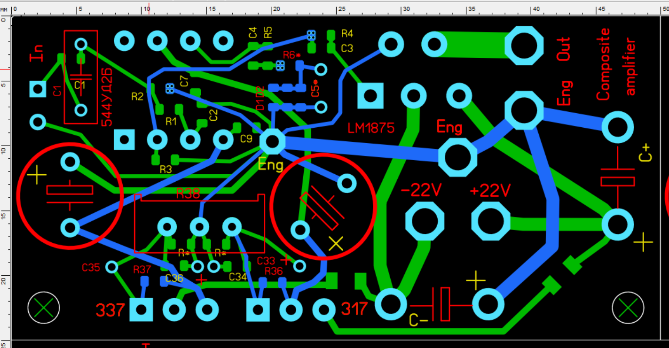669x348 pixels.
Task: Select the R37 resistor label
Action: pyautogui.click(x=142, y=270)
